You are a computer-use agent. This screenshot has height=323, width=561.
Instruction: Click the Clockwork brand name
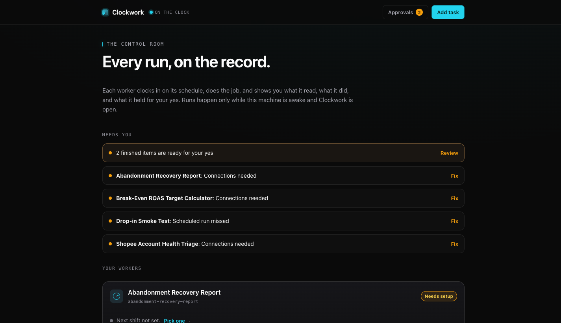128,12
